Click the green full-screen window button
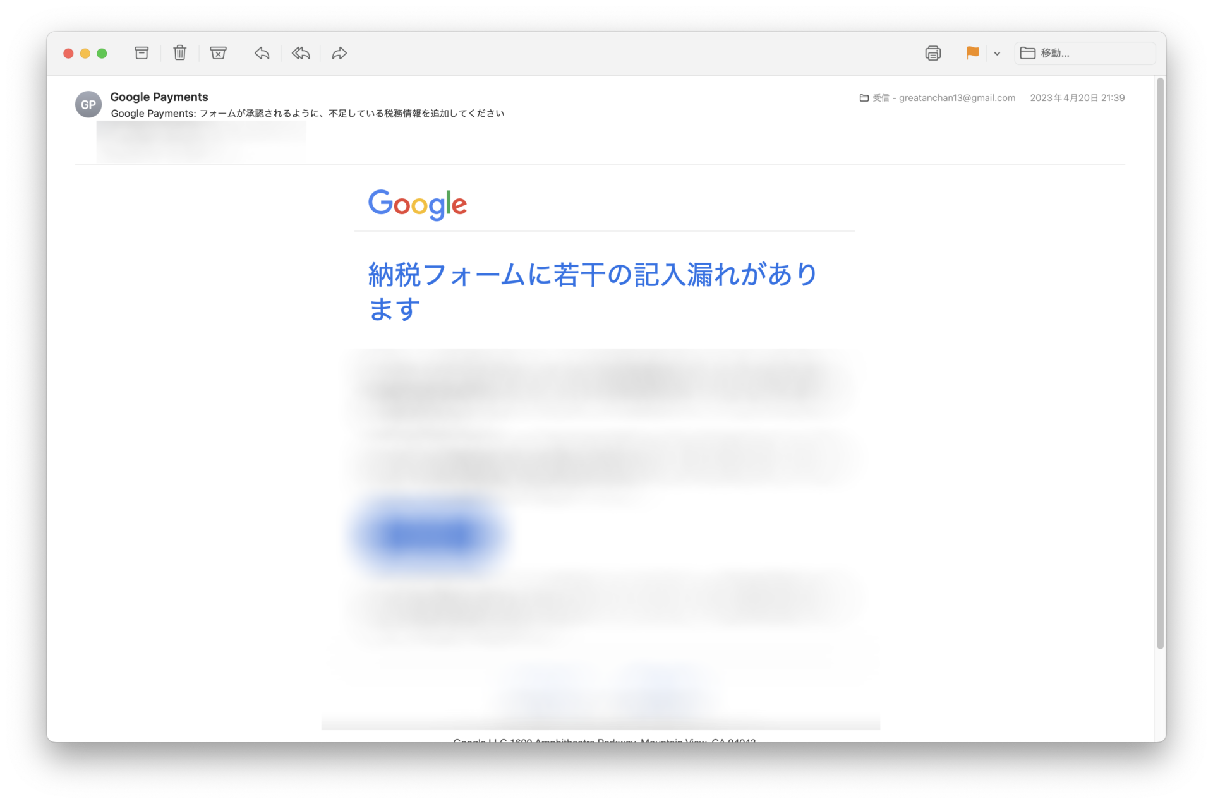This screenshot has height=804, width=1213. (102, 54)
